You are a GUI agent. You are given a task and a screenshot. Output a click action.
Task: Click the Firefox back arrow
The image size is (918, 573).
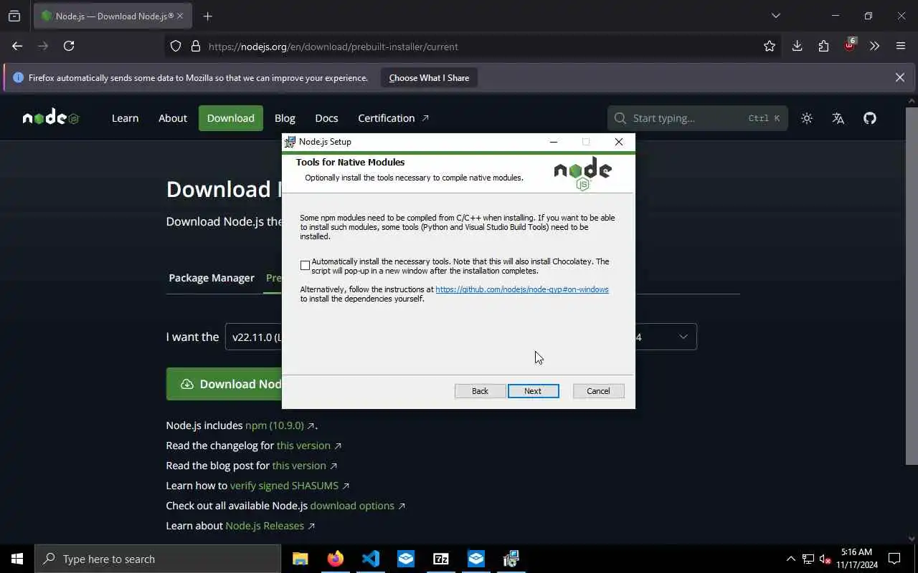coord(17,46)
